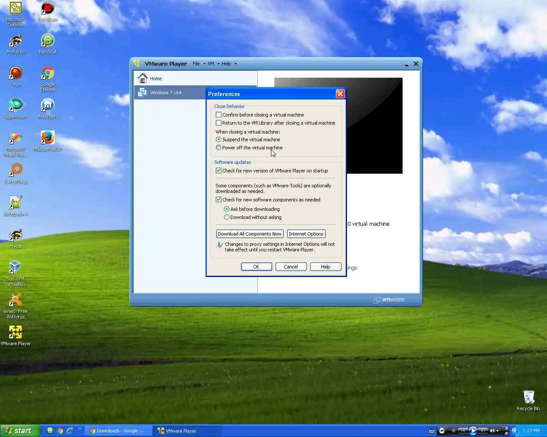The height and width of the screenshot is (437, 547).
Task: Select the VMware Player desktop shortcut
Action: [15, 336]
